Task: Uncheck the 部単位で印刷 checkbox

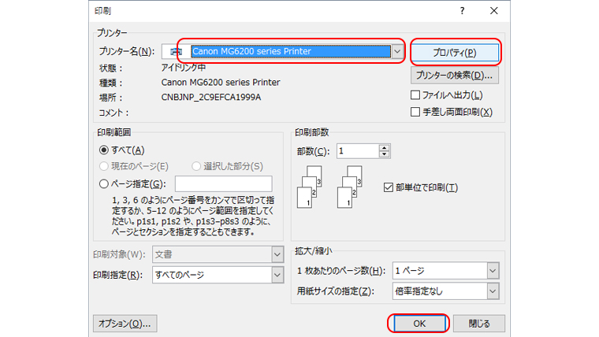Action: tap(387, 187)
